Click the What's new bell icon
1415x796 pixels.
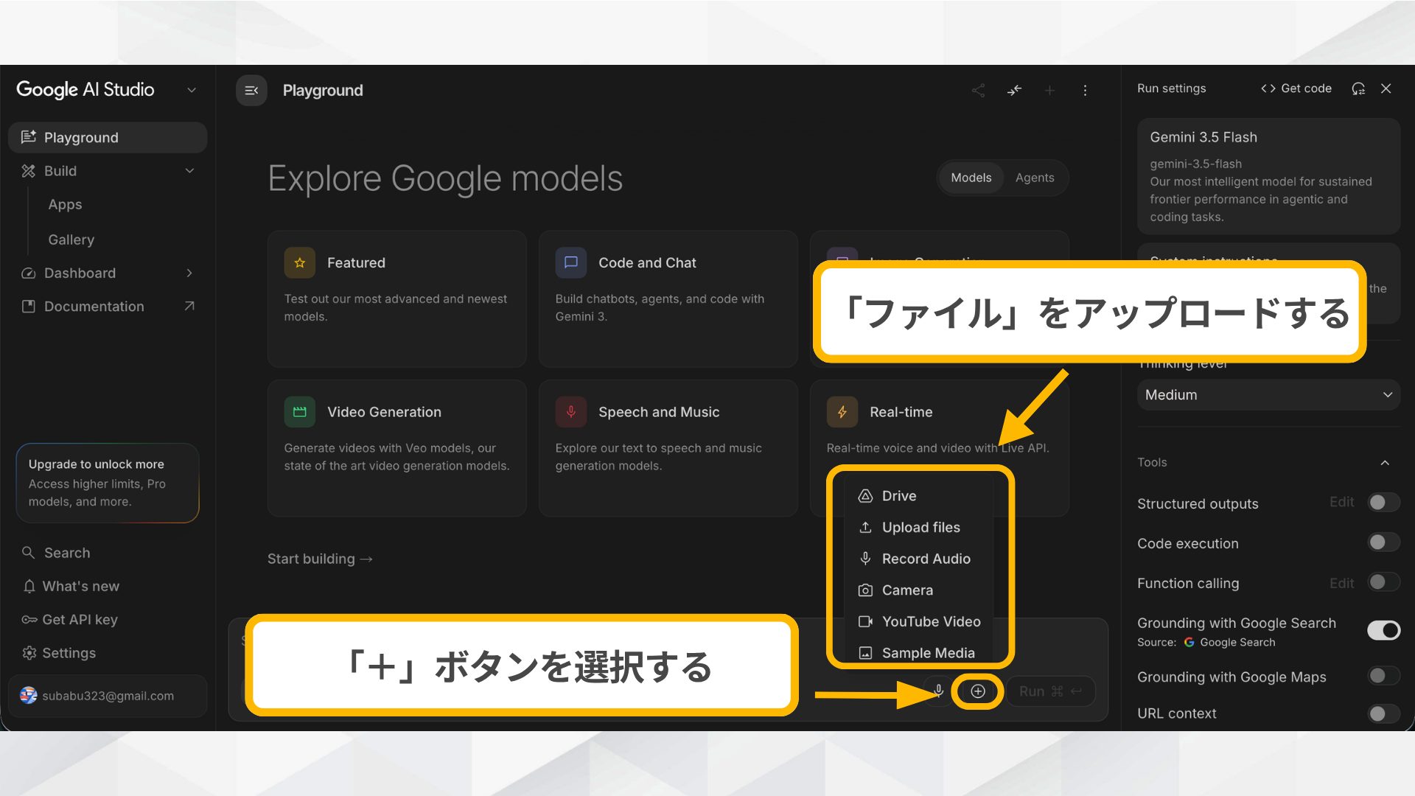tap(29, 587)
